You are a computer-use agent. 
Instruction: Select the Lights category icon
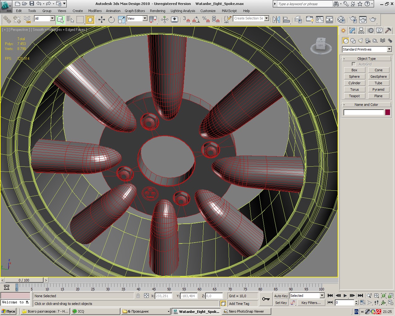360,41
